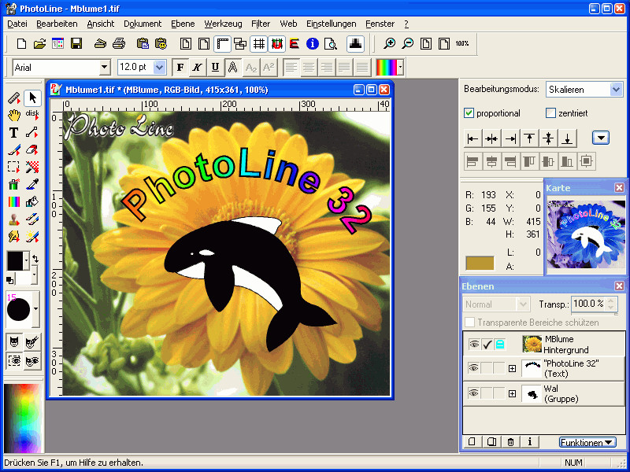Click the open file folder icon
Viewport: 630px width, 472px height.
(39, 43)
